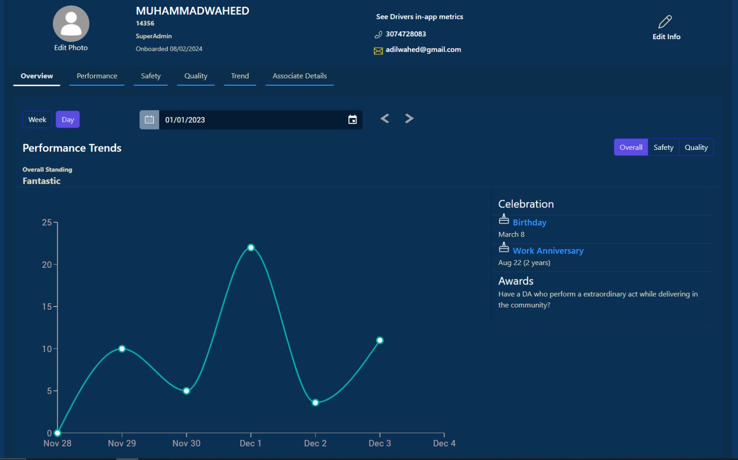Go to previous period with left arrow
Screen dimensions: 738x460
click(385, 119)
